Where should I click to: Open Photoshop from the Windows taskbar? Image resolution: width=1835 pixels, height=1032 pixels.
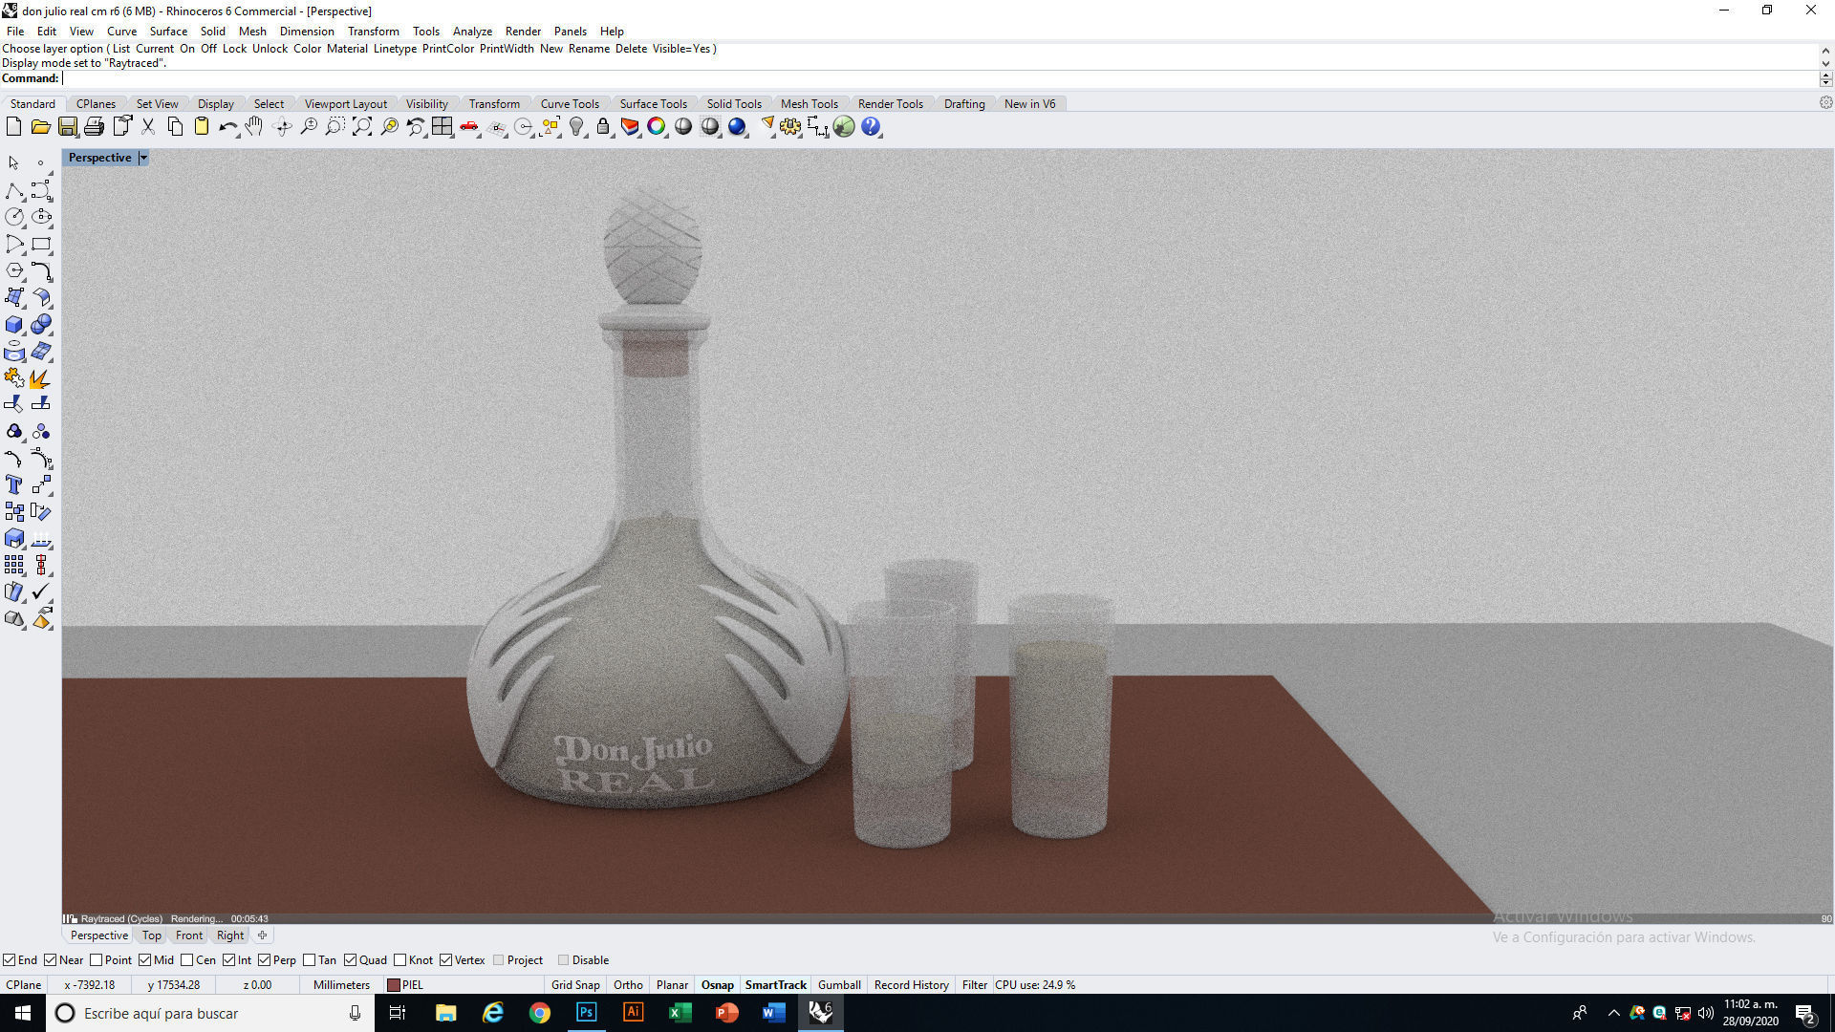point(586,1013)
